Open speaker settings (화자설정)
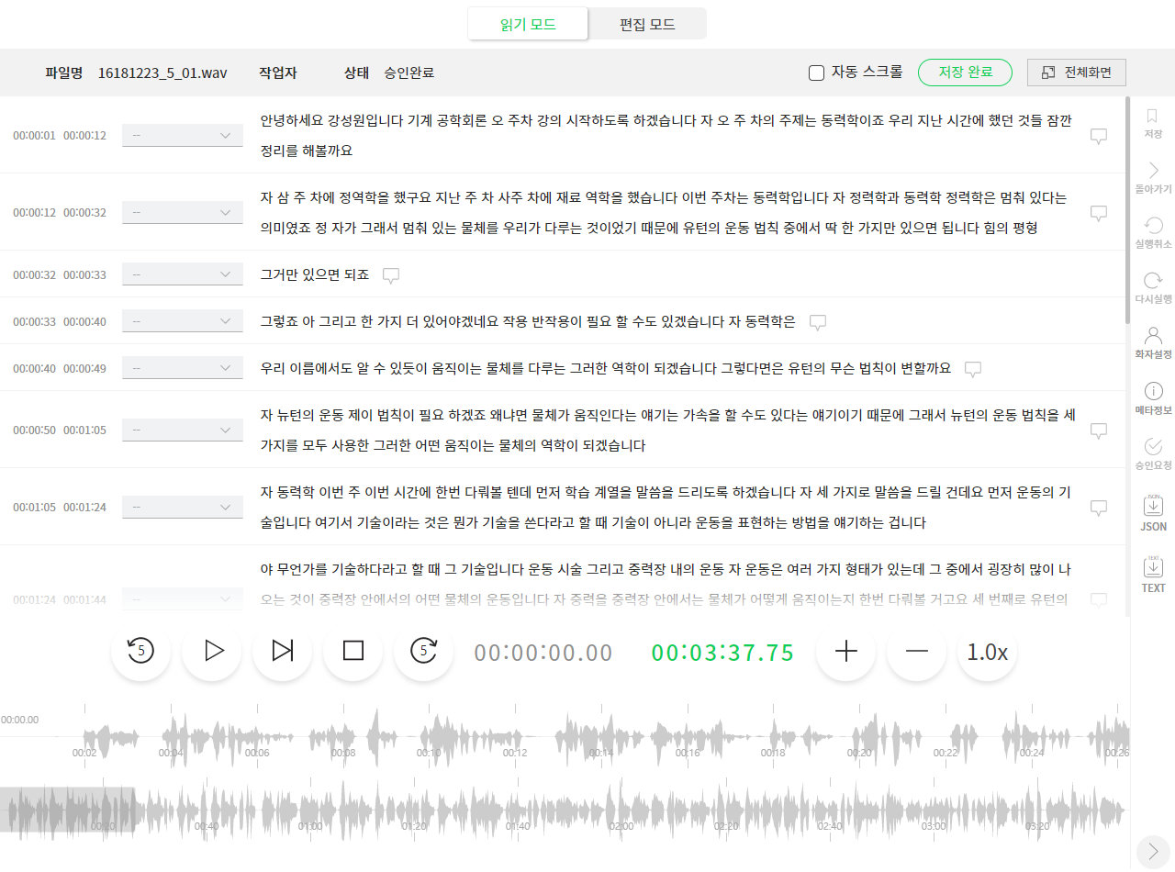Viewport: 1175px width, 872px height. tap(1154, 341)
